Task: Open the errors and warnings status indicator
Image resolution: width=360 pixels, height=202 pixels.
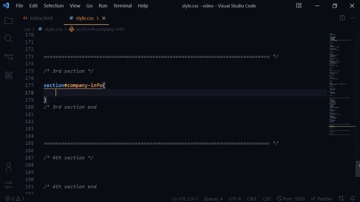Action: point(15,199)
